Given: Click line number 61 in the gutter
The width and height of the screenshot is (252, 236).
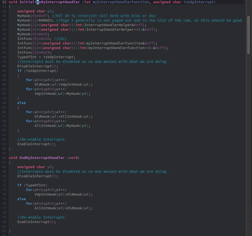Looking at the screenshot, I should tap(4, 135).
